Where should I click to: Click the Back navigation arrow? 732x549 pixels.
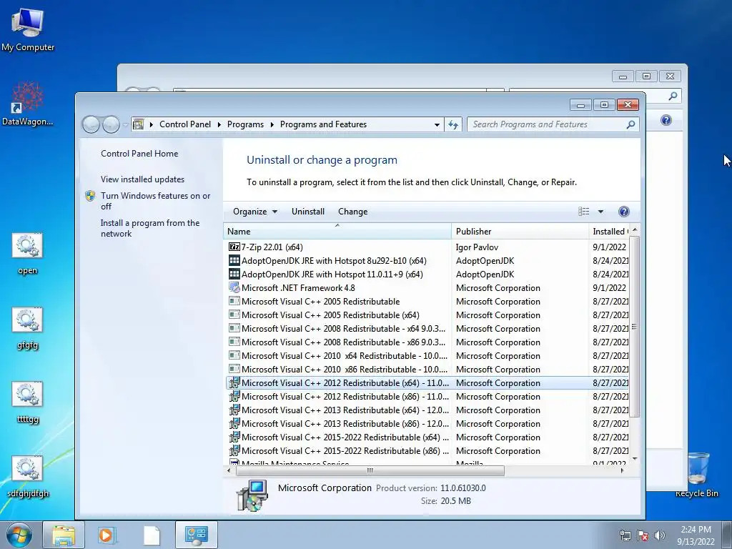91,124
